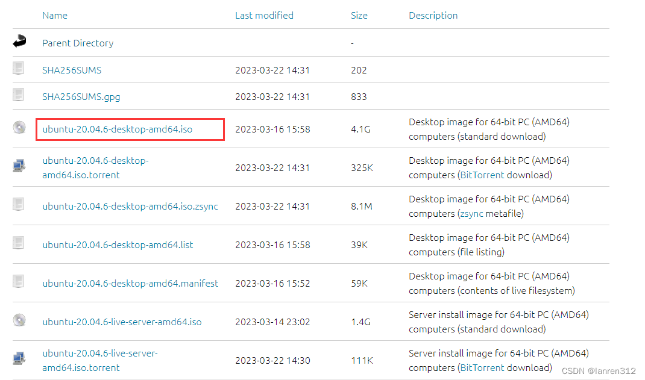Select the "file listing" description text
645x380 pixels.
pyautogui.click(x=489, y=245)
